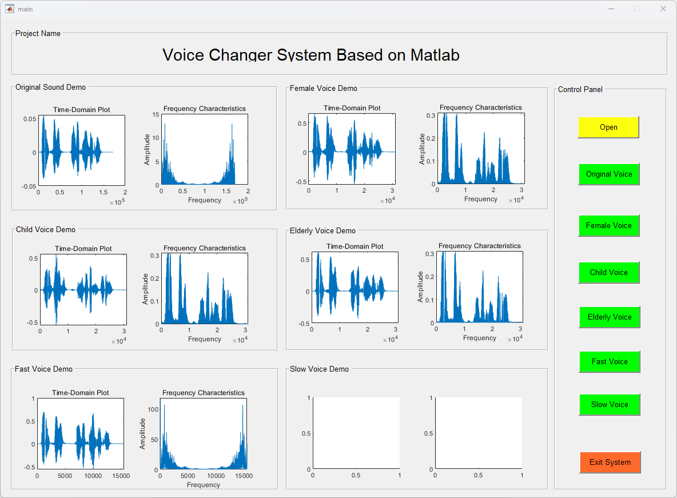677x498 pixels.
Task: Click the 'Project Name' panel label
Action: click(38, 33)
